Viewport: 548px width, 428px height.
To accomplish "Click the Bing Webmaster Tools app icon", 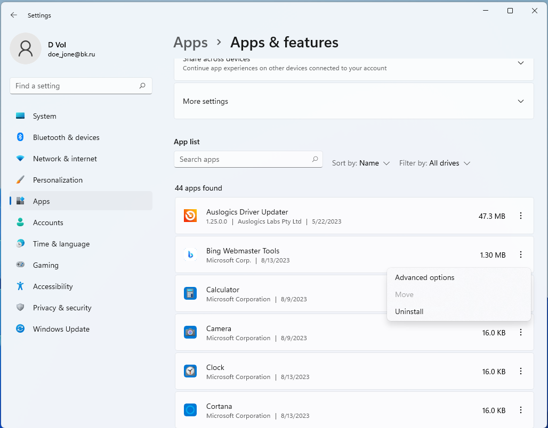I will (x=190, y=254).
